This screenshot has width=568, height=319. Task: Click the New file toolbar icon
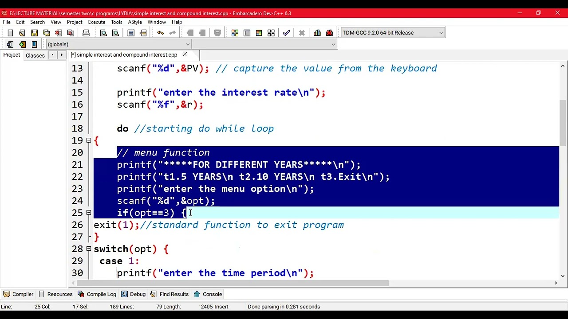point(10,33)
